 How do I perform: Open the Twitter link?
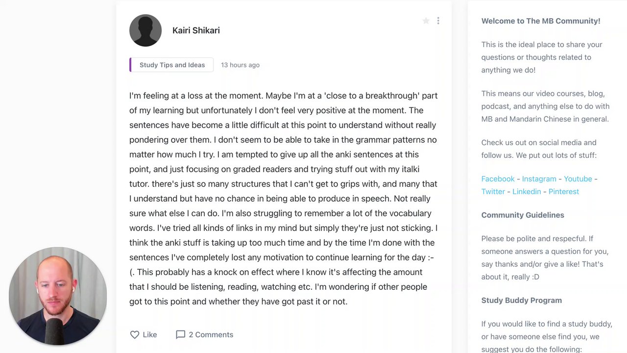(493, 192)
